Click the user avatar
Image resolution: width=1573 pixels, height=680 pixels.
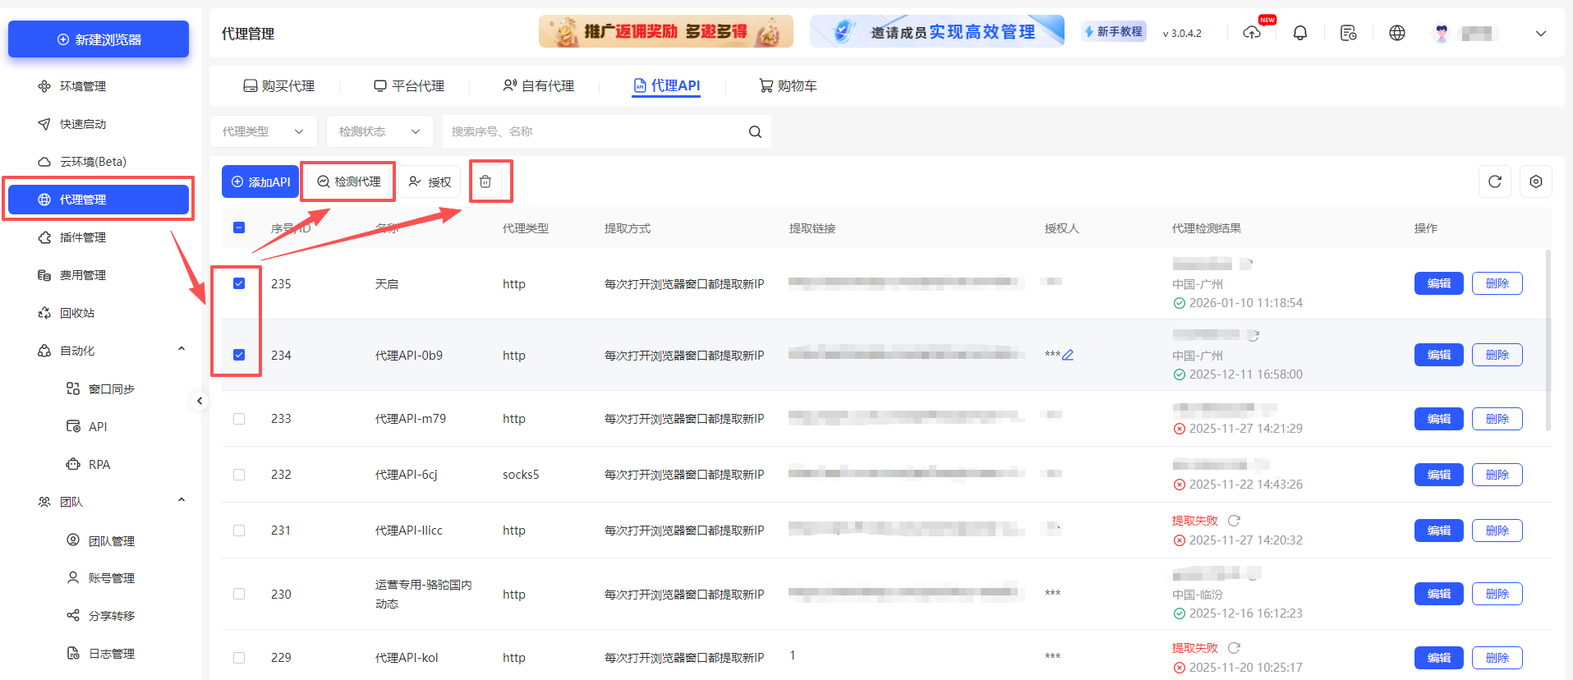1442,33
